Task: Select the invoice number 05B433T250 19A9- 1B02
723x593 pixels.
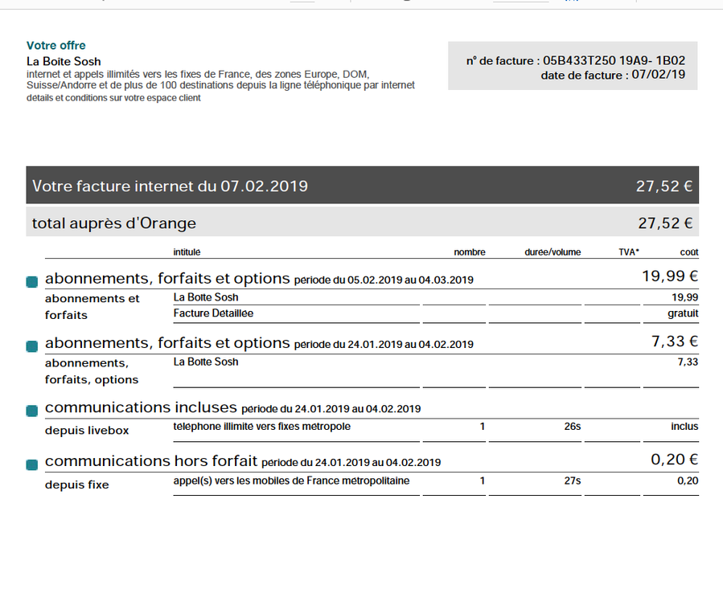Action: pos(614,60)
